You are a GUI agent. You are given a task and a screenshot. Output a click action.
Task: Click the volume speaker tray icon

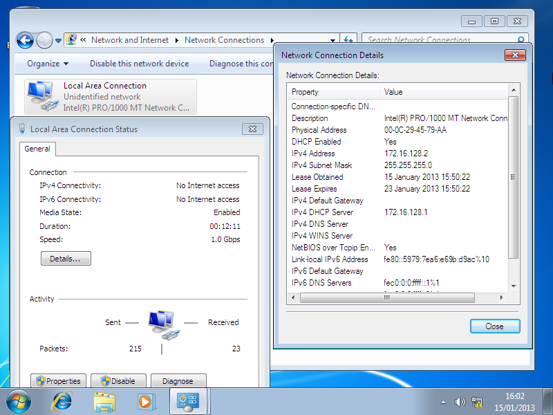click(460, 402)
